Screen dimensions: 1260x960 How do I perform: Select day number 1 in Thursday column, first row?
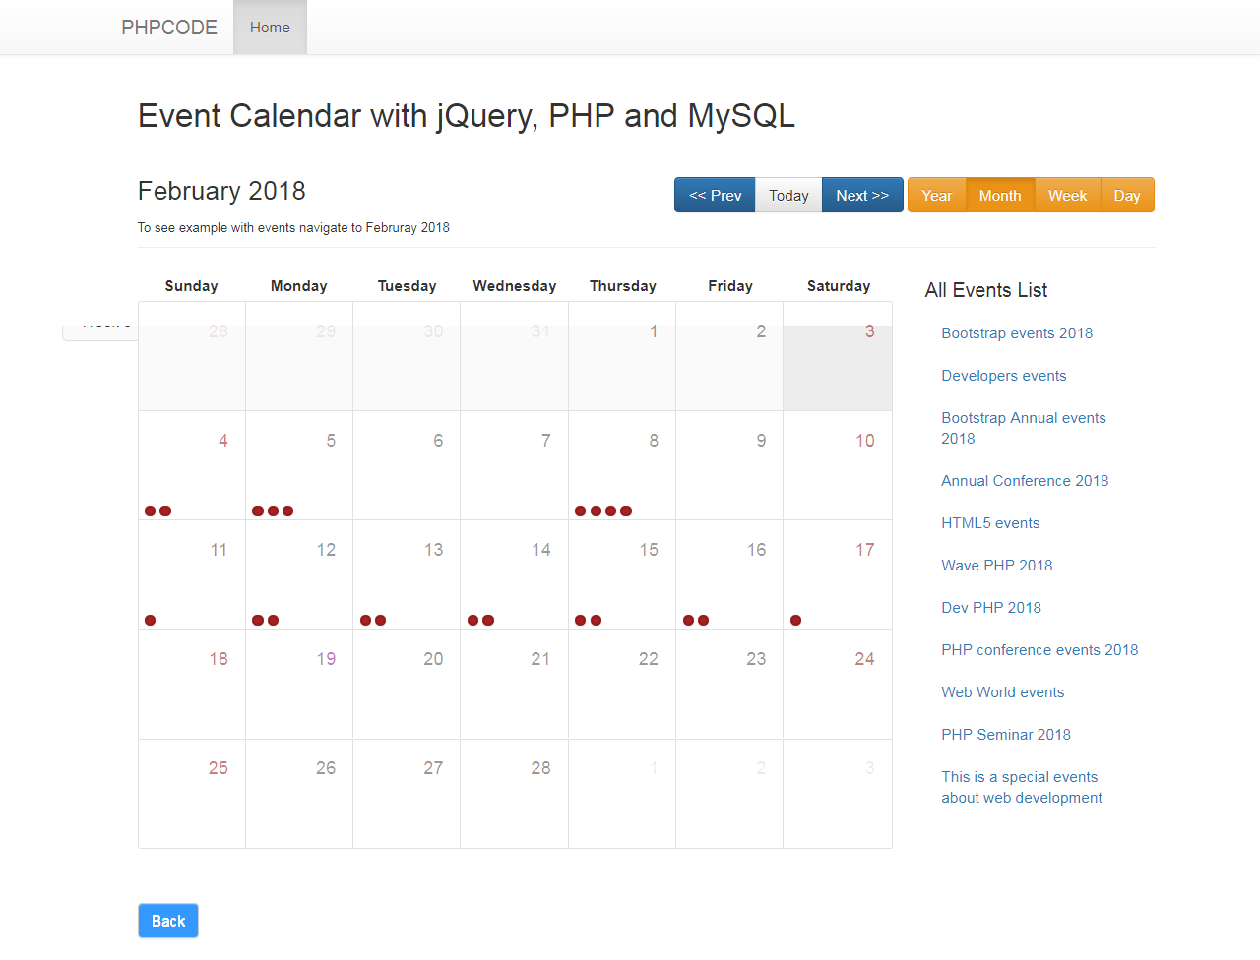(654, 331)
